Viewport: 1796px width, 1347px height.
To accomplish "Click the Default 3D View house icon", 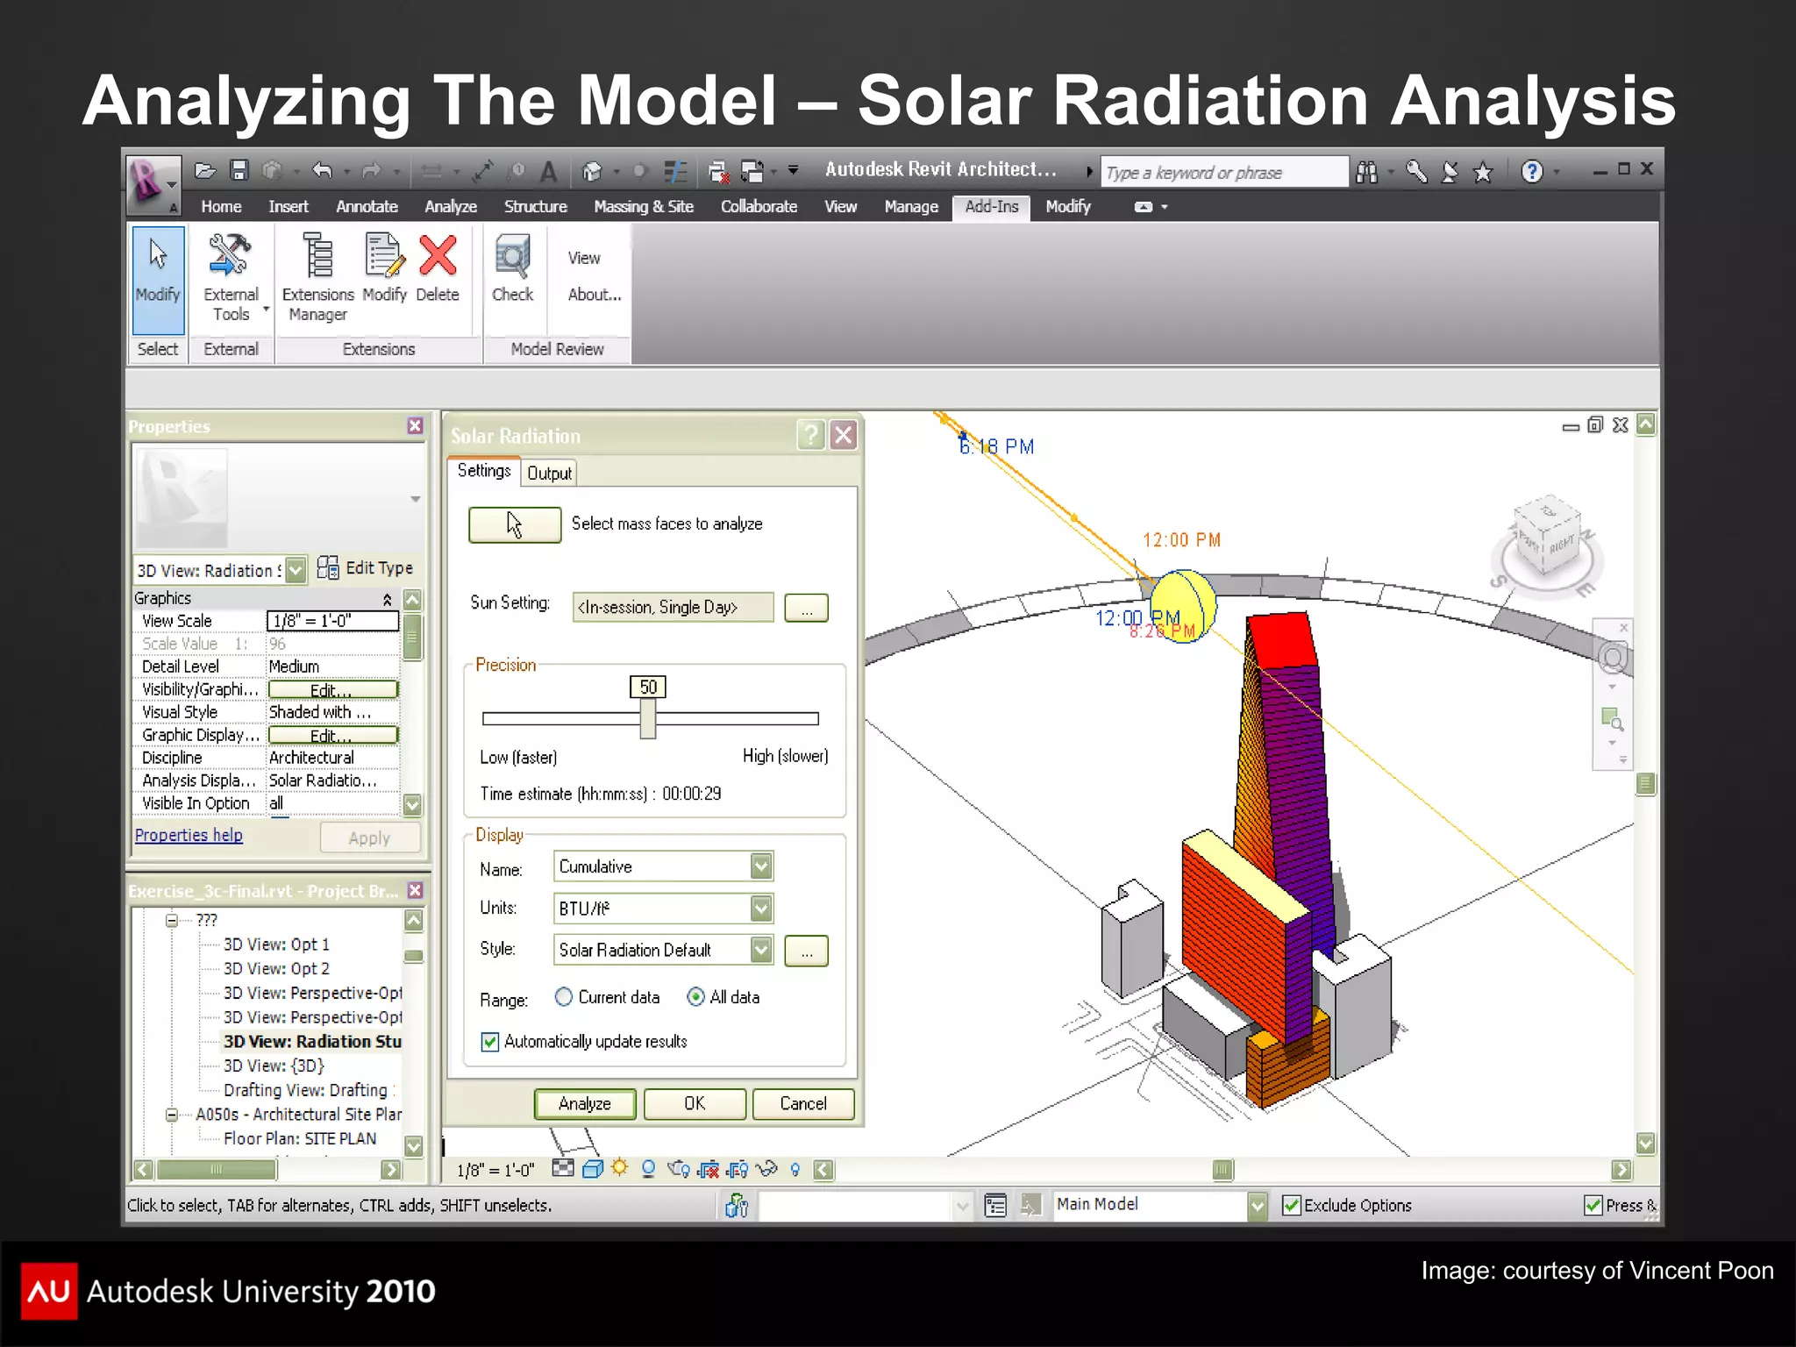I will tap(593, 172).
